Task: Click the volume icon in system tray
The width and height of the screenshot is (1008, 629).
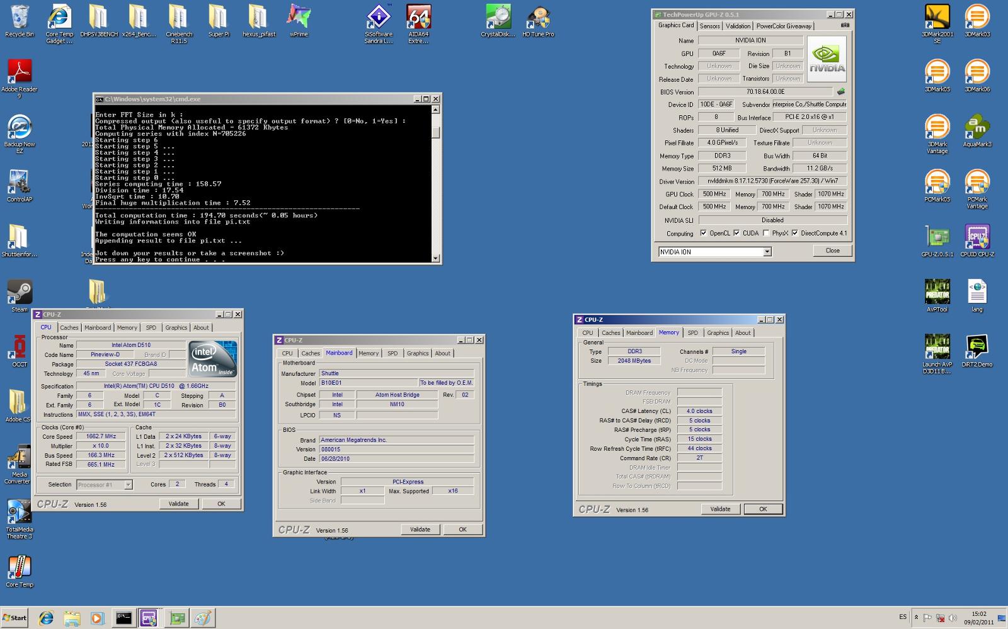Action: (953, 618)
